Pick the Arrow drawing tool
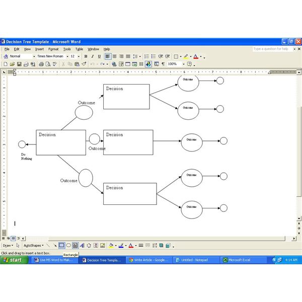Viewport: 302px width, 302px height. (x=55, y=246)
